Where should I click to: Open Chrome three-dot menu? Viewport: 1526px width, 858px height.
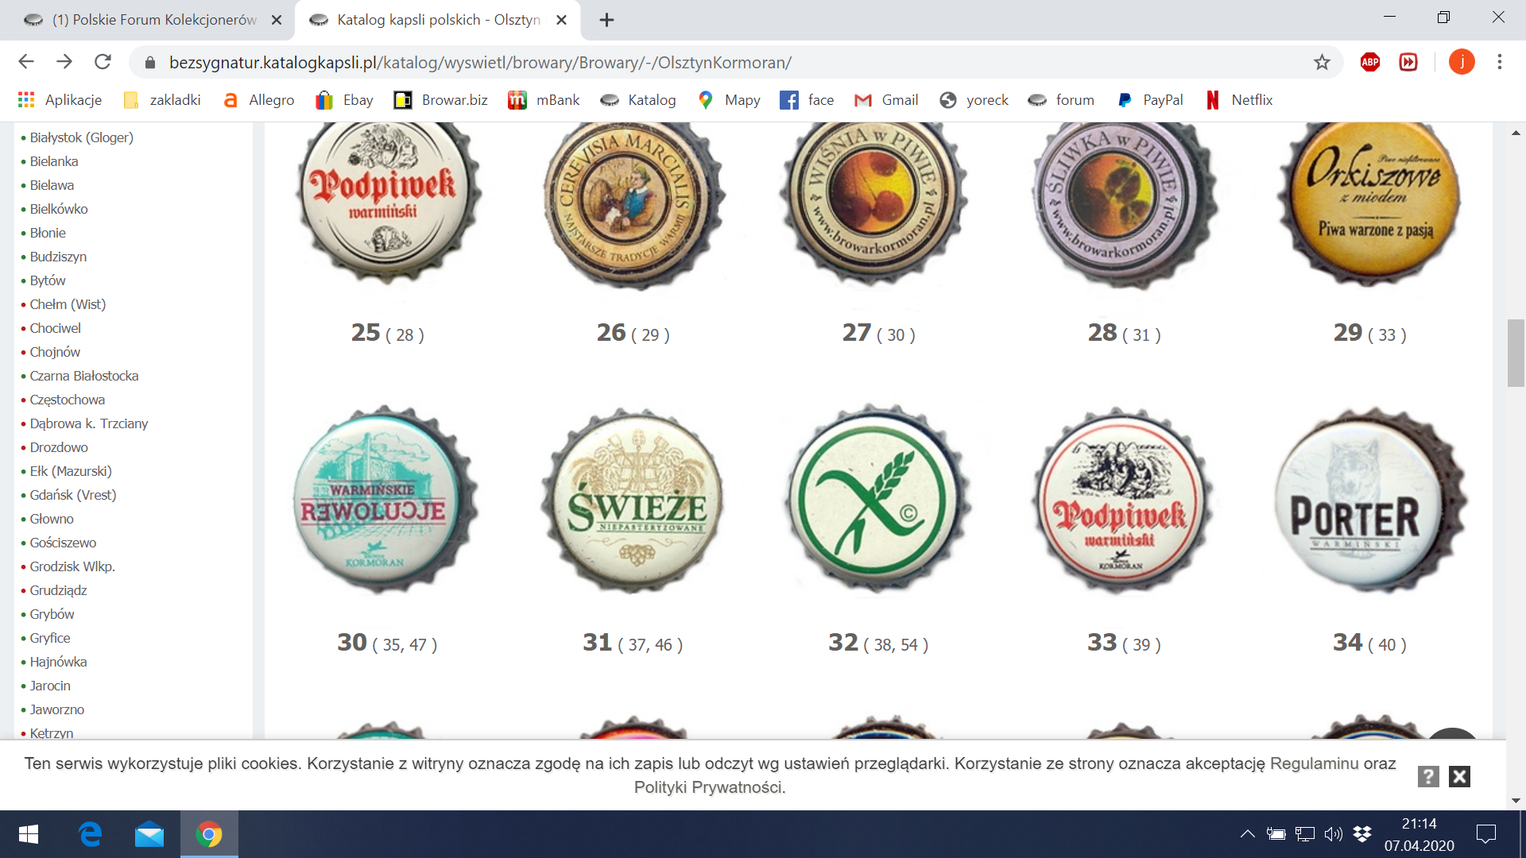tap(1499, 62)
